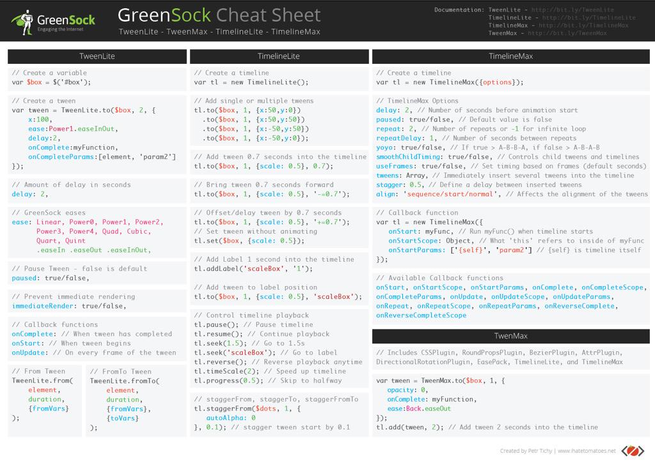Click 'tl.seek(1.5); // Go to 1.5s' line
The width and height of the screenshot is (655, 463).
coord(249,344)
